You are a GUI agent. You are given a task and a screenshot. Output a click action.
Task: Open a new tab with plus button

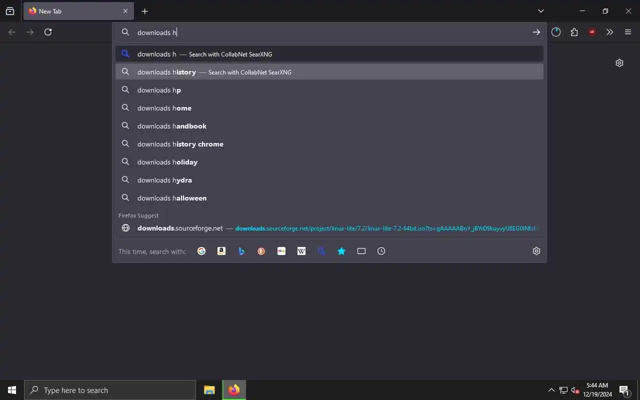[x=144, y=11]
